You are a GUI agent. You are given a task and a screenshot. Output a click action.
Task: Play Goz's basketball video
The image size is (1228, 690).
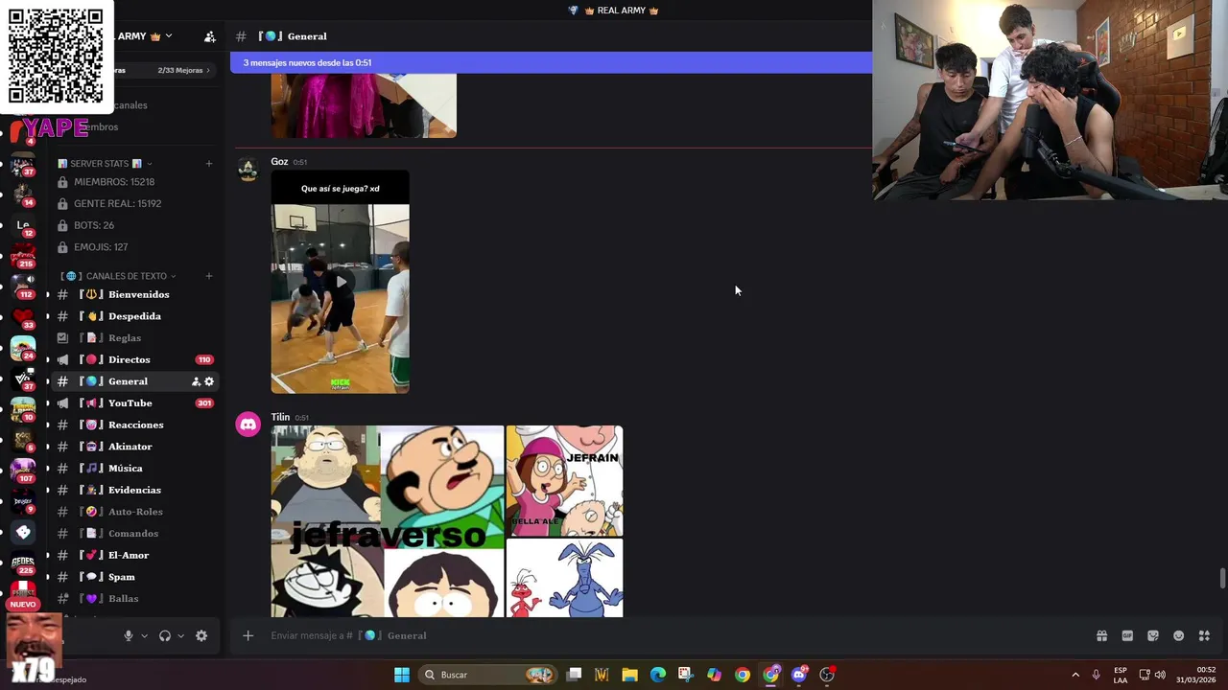[x=340, y=282]
